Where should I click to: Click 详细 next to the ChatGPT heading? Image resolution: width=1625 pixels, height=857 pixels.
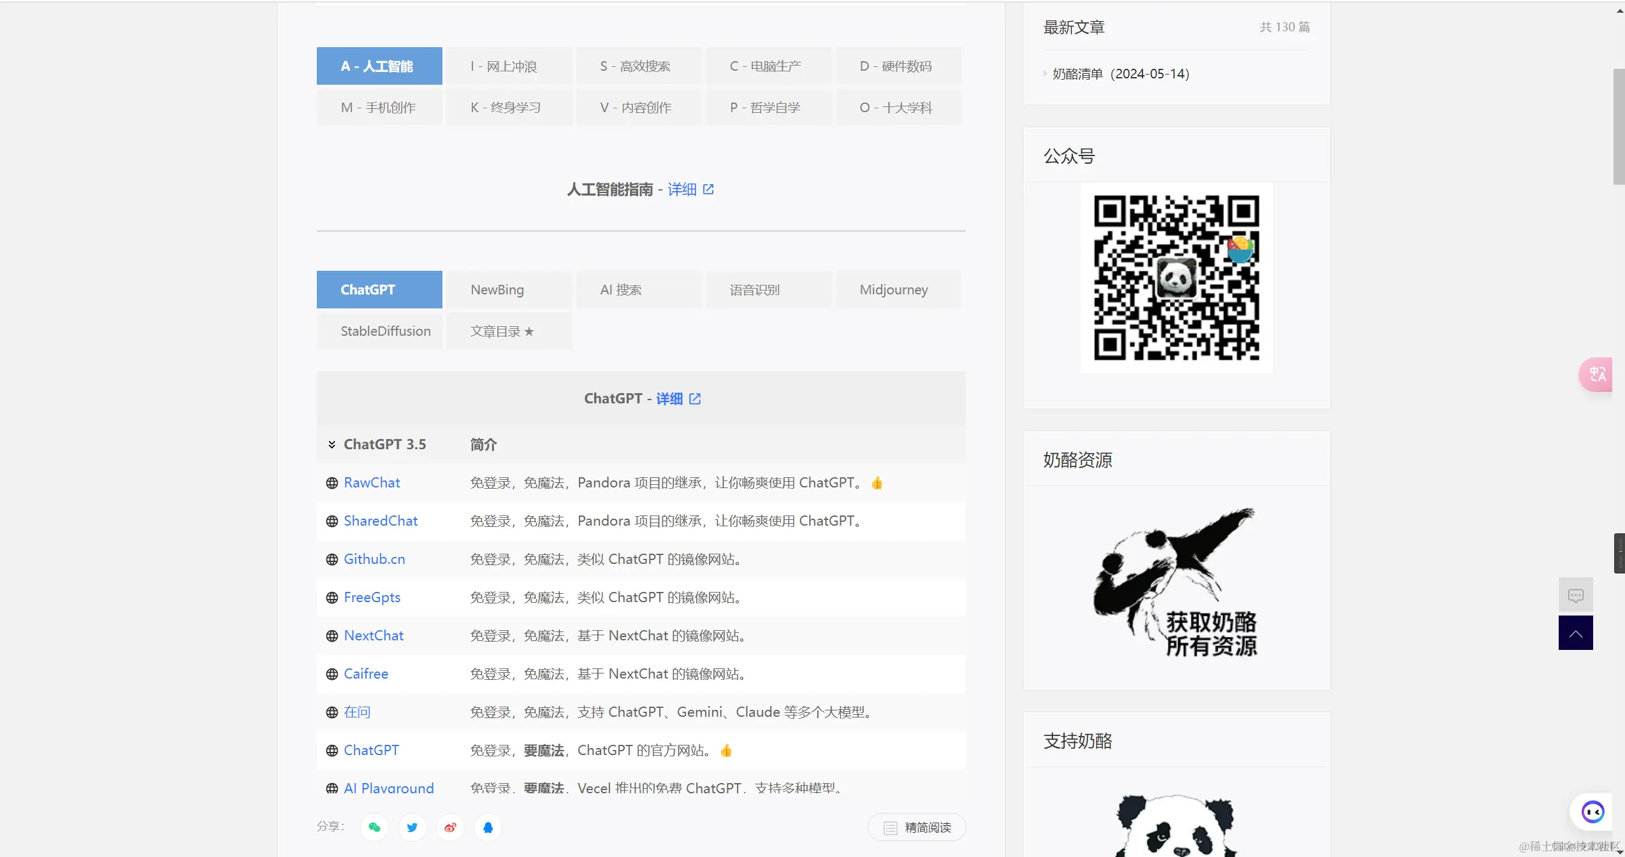669,398
